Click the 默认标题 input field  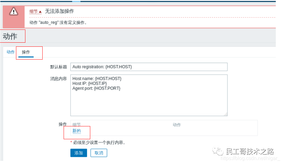coord(149,67)
